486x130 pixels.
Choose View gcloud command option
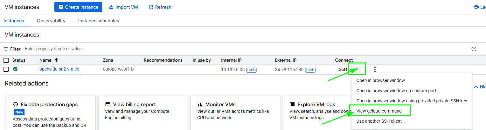(x=379, y=111)
